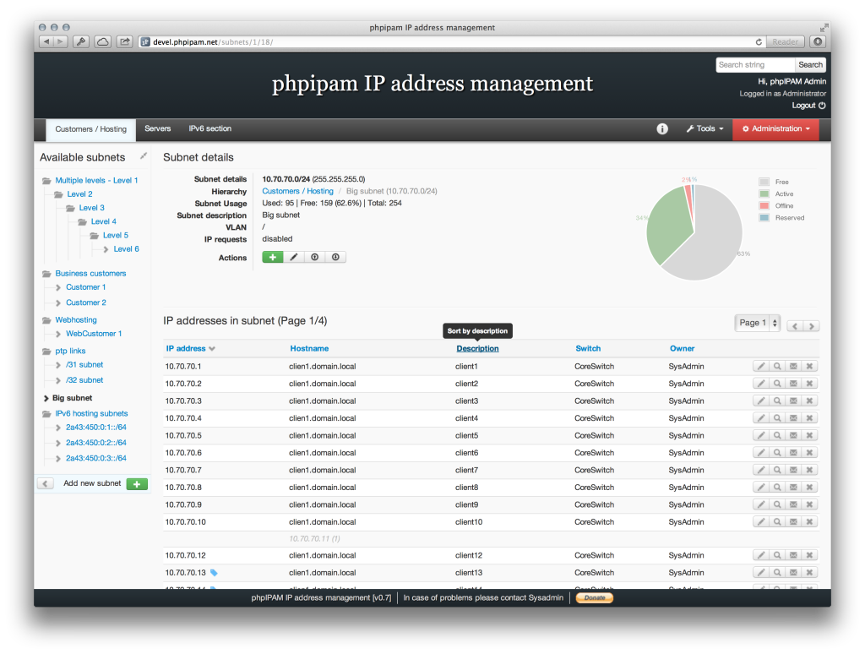Edit pencil icon for 10.70.70.5
This screenshot has height=654, width=865.
click(x=761, y=435)
